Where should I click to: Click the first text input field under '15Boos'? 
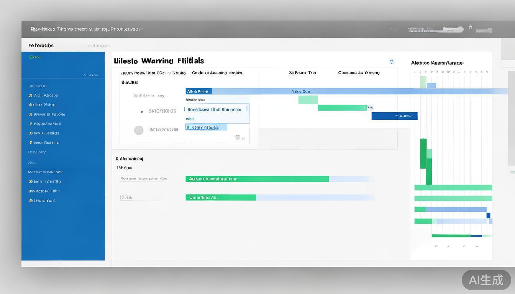(x=143, y=178)
